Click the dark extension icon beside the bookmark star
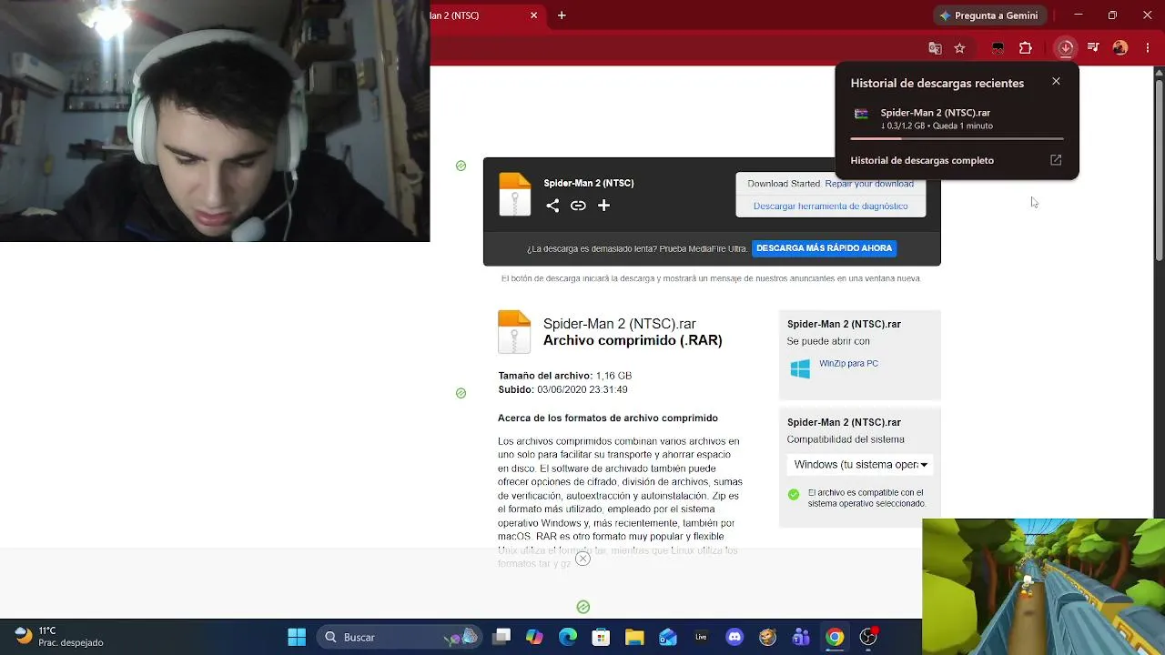 [x=998, y=48]
